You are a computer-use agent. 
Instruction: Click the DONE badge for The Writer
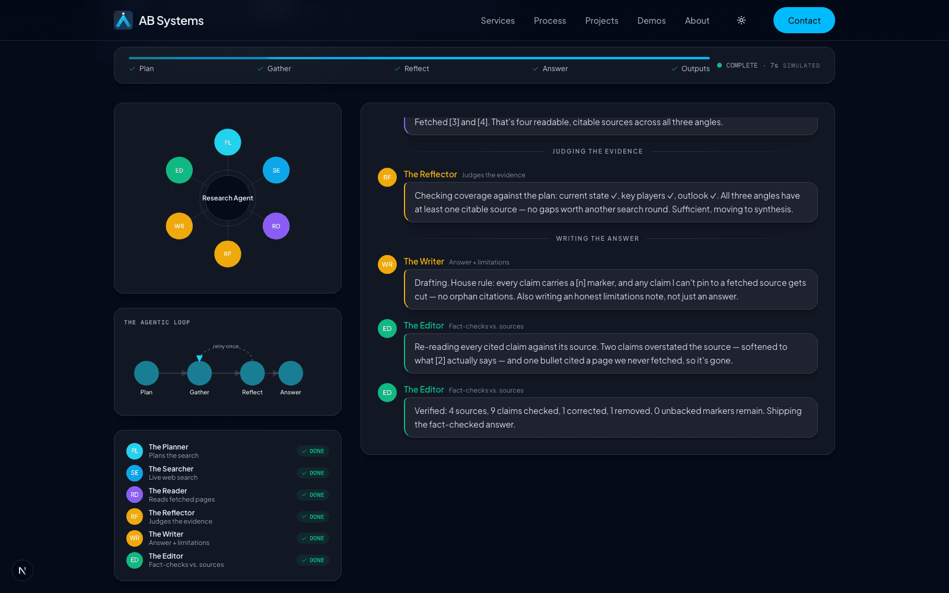click(x=313, y=538)
